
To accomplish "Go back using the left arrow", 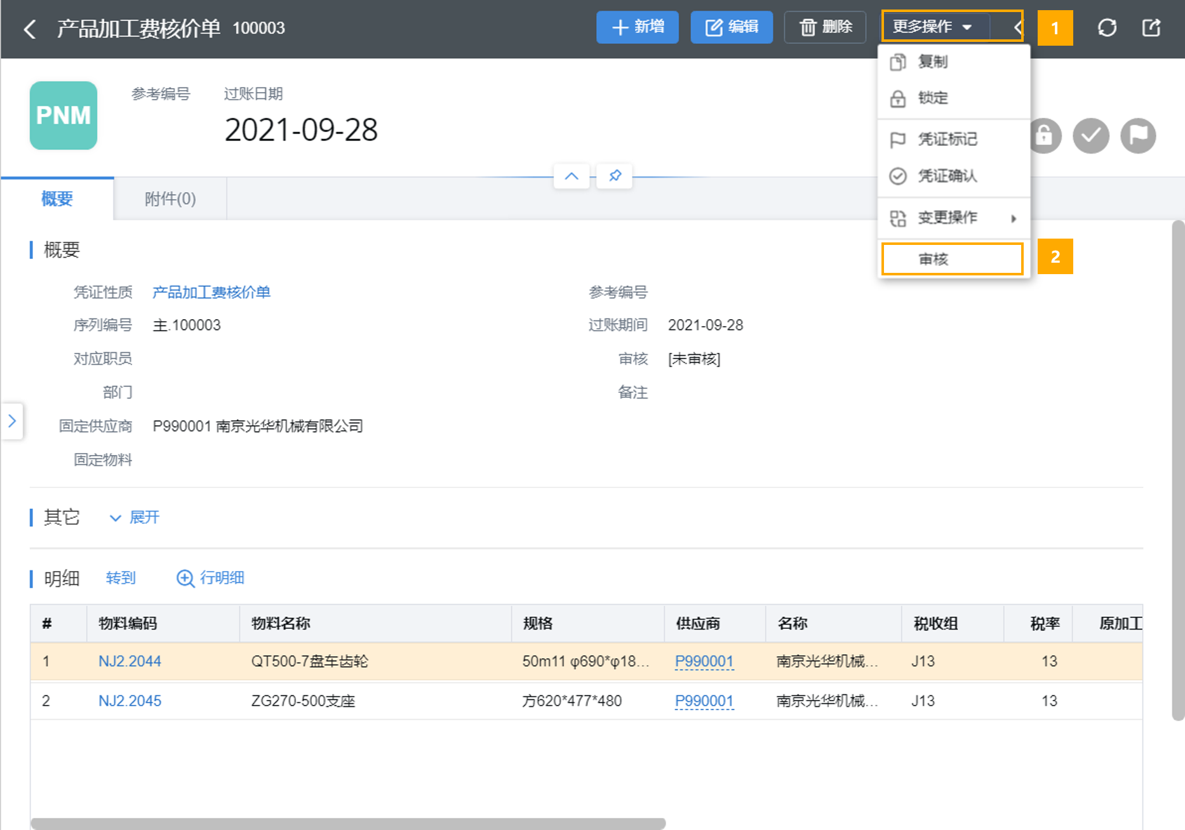I will (29, 29).
